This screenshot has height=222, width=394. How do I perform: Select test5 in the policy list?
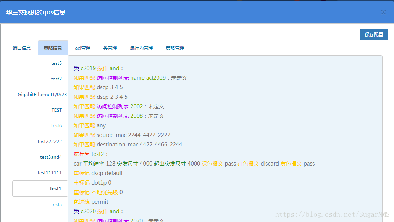tap(56, 63)
